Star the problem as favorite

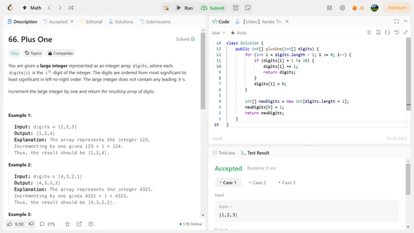pos(68,224)
